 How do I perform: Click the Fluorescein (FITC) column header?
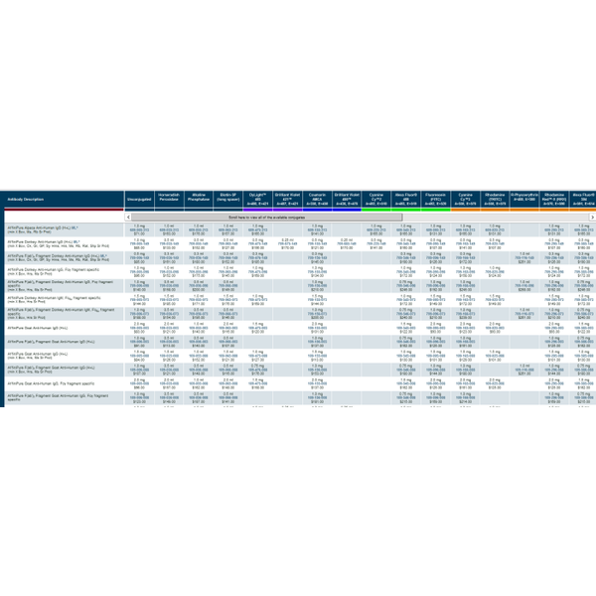coord(436,200)
